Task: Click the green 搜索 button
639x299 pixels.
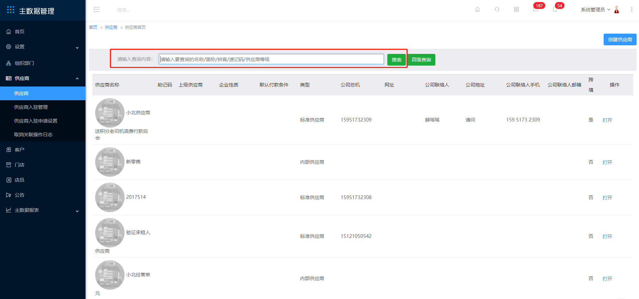Action: (x=396, y=60)
